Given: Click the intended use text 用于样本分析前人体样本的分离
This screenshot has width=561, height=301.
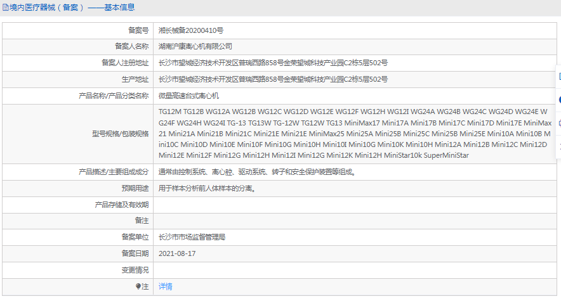Looking at the screenshot, I should [207, 189].
